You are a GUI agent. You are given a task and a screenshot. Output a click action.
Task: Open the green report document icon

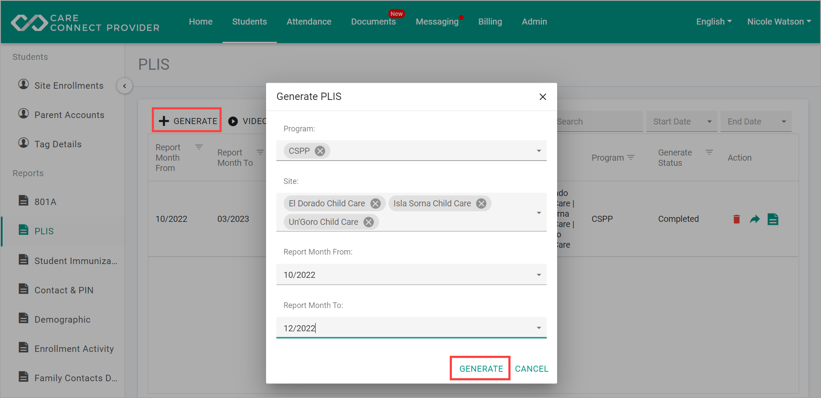773,219
